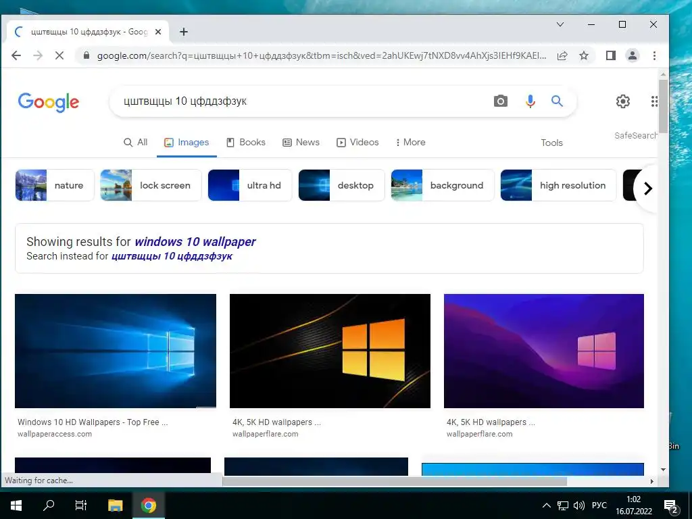Open the purple Windows logo wallpaper thumbnail
The height and width of the screenshot is (519, 692).
click(x=544, y=351)
